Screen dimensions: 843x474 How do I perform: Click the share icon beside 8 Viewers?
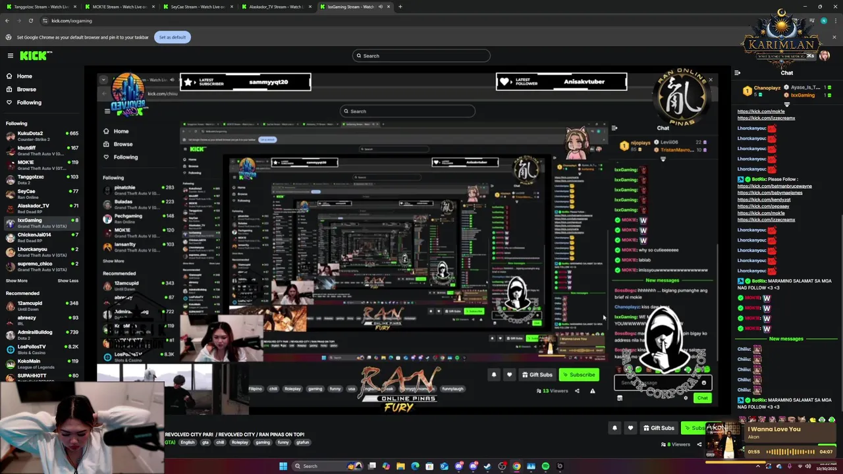pyautogui.click(x=699, y=444)
